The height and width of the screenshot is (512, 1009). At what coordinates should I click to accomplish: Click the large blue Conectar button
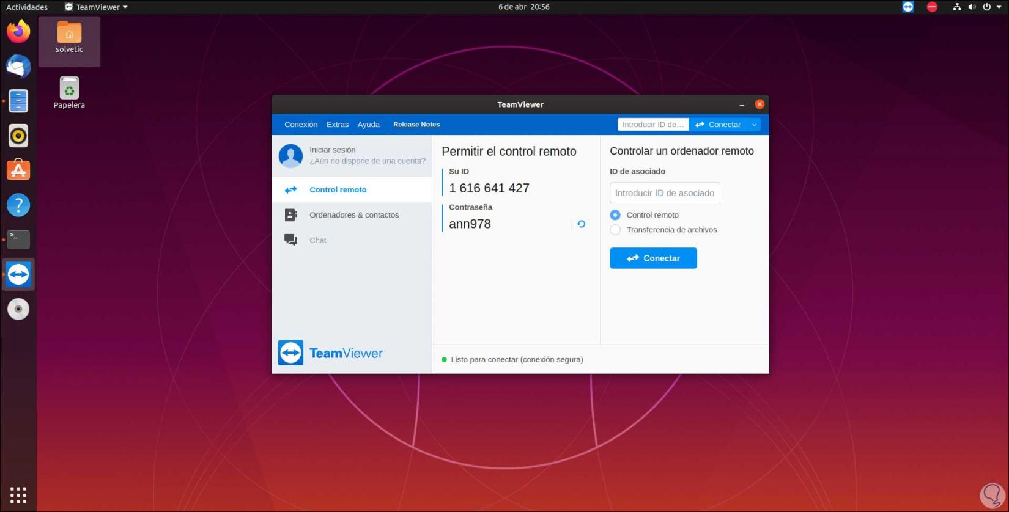[x=653, y=258]
